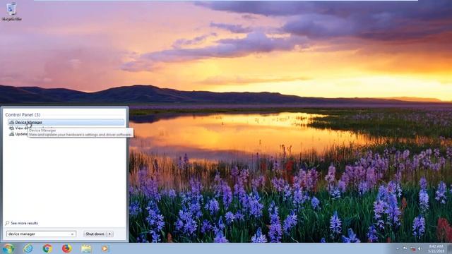Open Windows Explorer from the taskbar
Image resolution: width=452 pixels, height=254 pixels.
[x=86, y=248]
